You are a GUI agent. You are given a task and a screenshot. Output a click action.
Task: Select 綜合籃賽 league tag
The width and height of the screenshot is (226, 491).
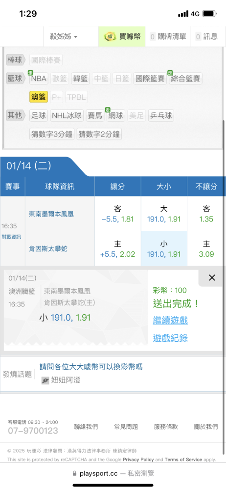(x=185, y=79)
